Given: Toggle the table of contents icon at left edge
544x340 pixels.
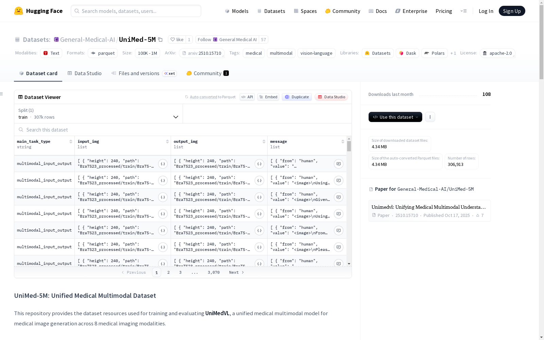Looking at the screenshot, I should (x=2, y=94).
